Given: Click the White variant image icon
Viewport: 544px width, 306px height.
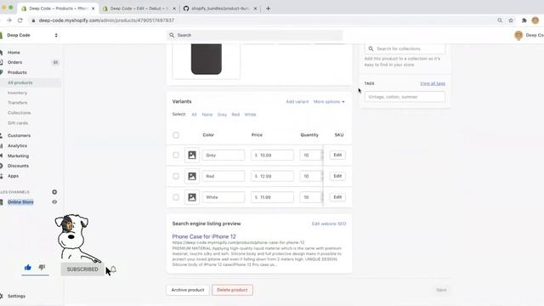Looking at the screenshot, I should click(x=192, y=197).
